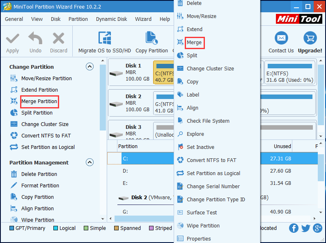The height and width of the screenshot is (243, 326).
Task: Open the Twitter bird icon
Action: click(x=305, y=228)
